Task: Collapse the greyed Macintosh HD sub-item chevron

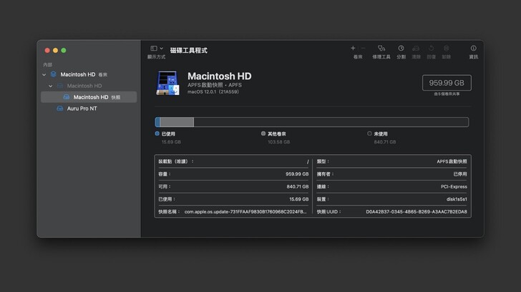Action: coord(51,86)
